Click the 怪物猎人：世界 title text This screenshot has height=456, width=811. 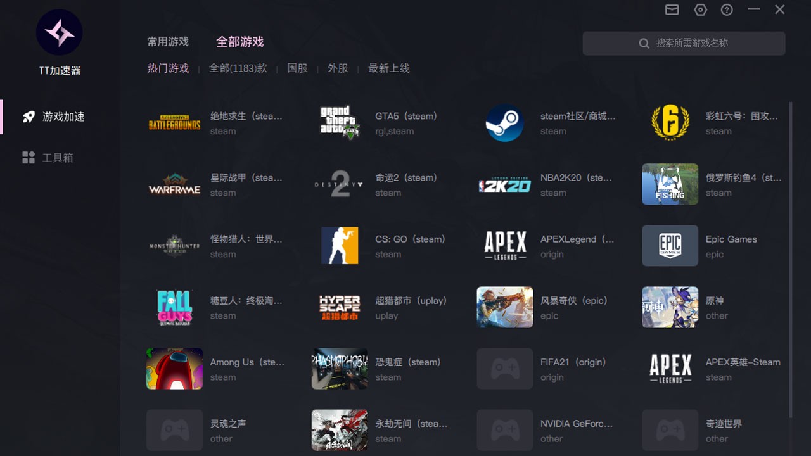click(246, 239)
